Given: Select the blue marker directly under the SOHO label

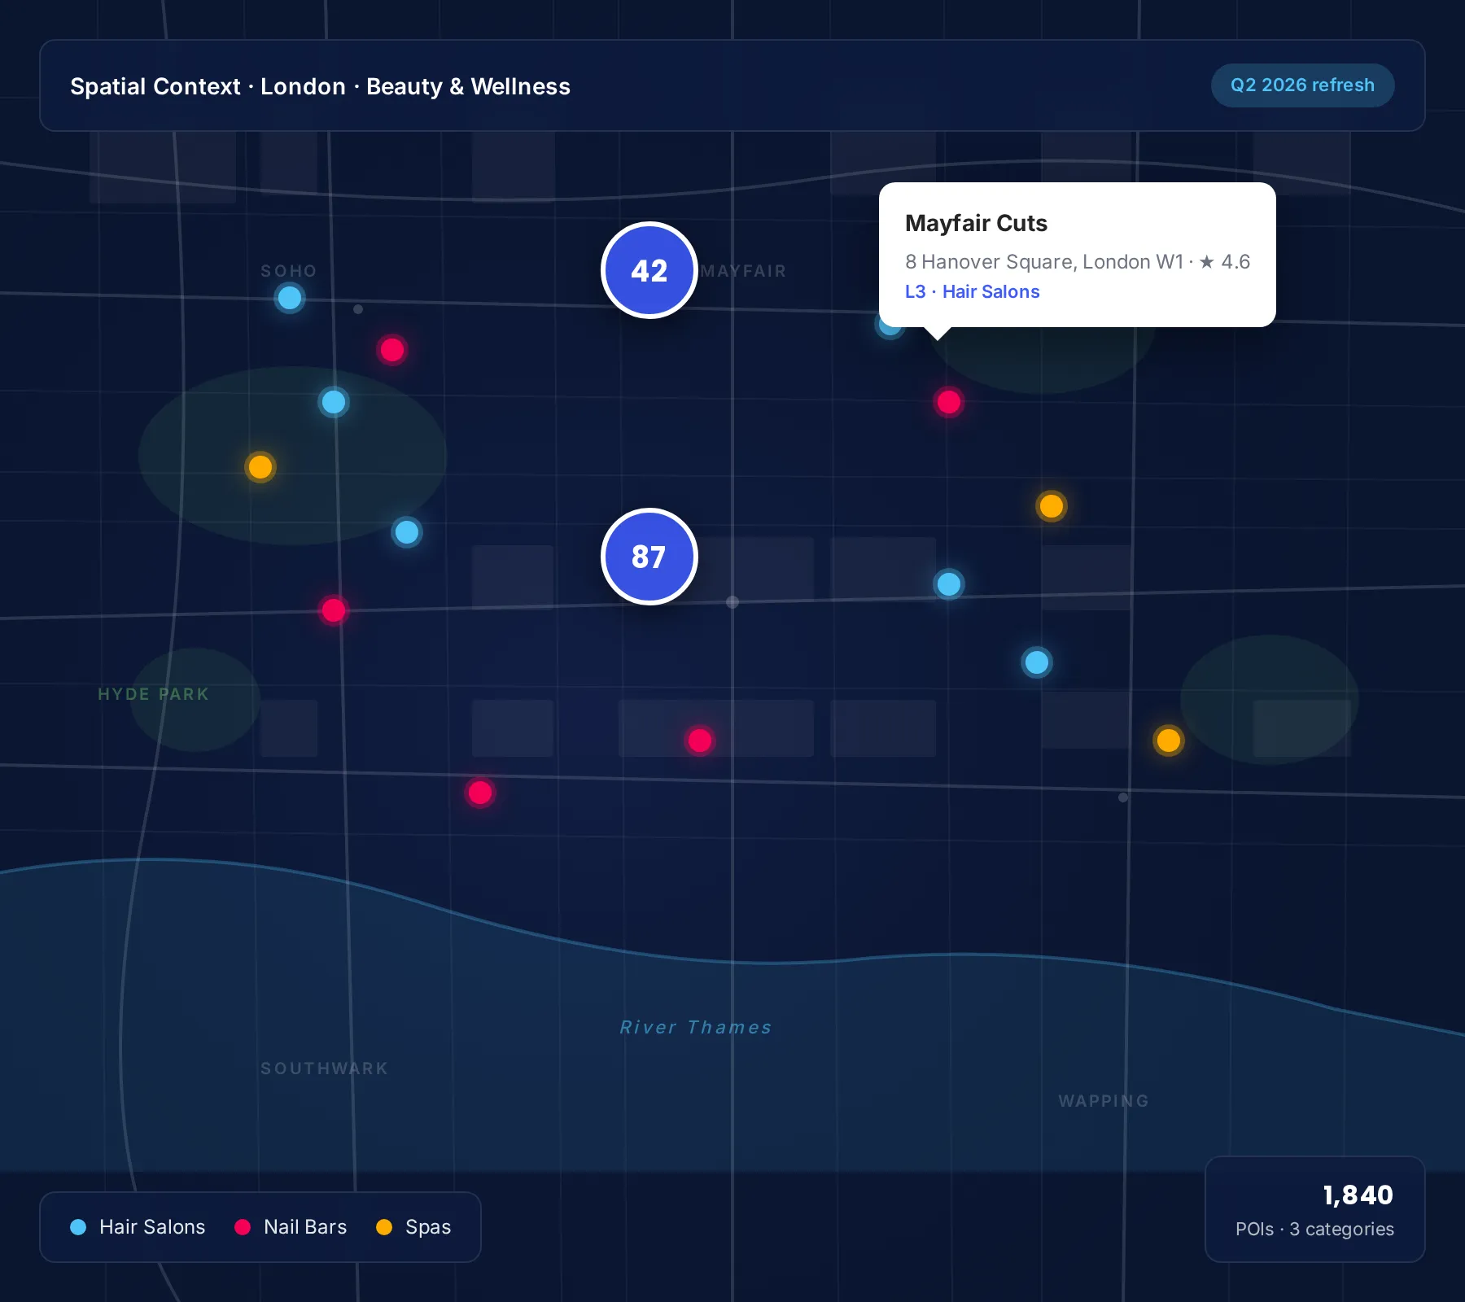Looking at the screenshot, I should click(290, 298).
